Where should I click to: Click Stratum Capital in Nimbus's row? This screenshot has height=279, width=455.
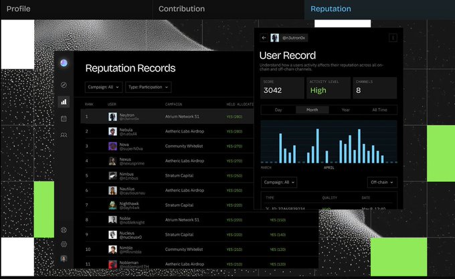[x=179, y=176]
